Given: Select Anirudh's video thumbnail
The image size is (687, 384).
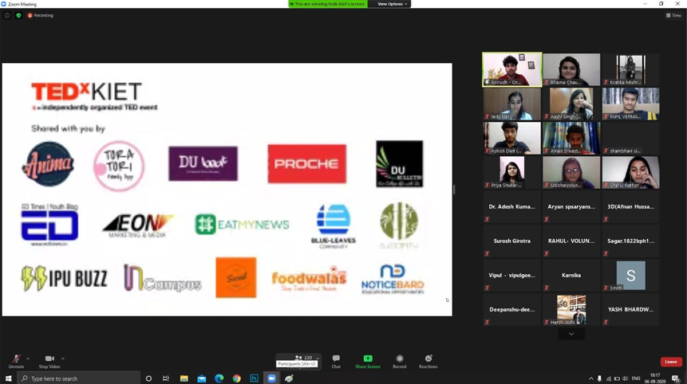Looking at the screenshot, I should pos(512,69).
